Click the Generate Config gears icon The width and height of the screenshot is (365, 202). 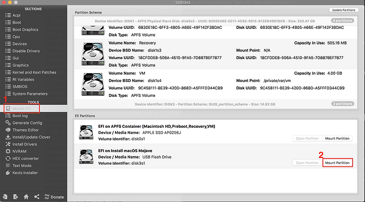pos(8,123)
